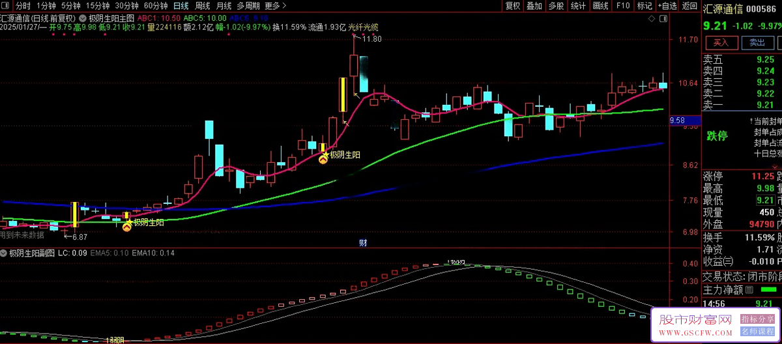Select the 5分钟 period

click(x=71, y=6)
